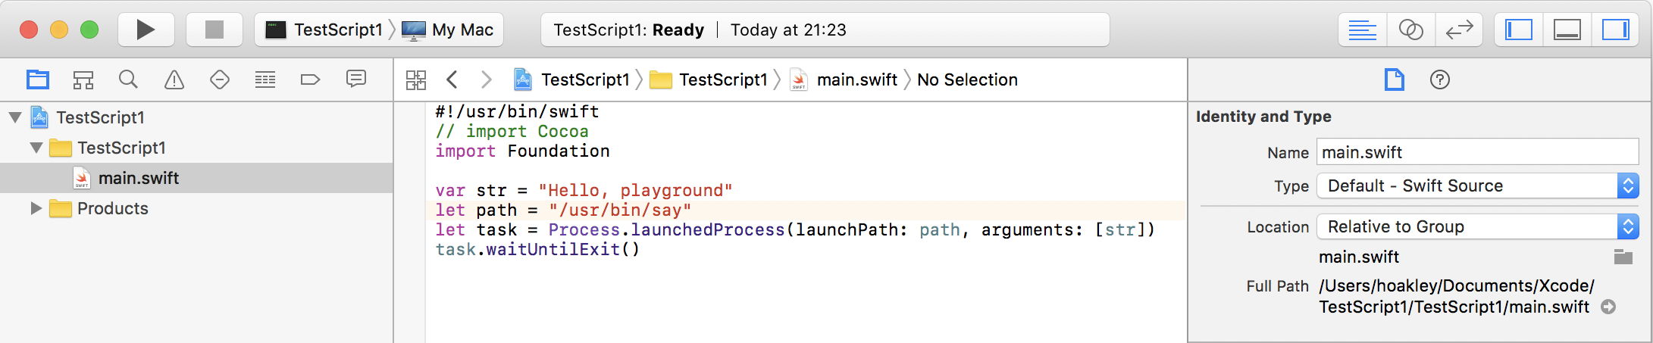Image resolution: width=1653 pixels, height=343 pixels.
Task: Open the Breakpoint navigator
Action: pyautogui.click(x=311, y=80)
